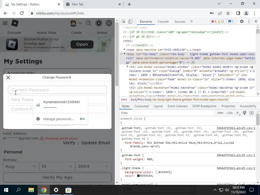Open the 34b4df2feb css source link for .light-theme

click(x=236, y=168)
